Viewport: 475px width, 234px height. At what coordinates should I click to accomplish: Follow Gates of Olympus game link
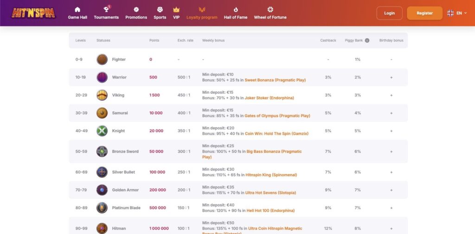(277, 116)
